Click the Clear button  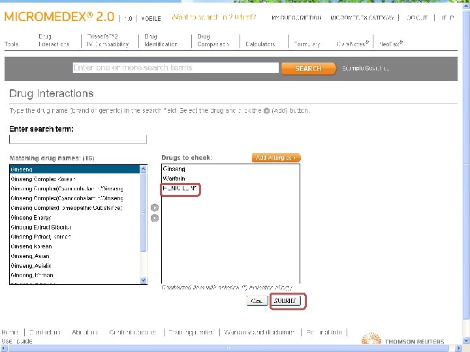pyautogui.click(x=257, y=301)
